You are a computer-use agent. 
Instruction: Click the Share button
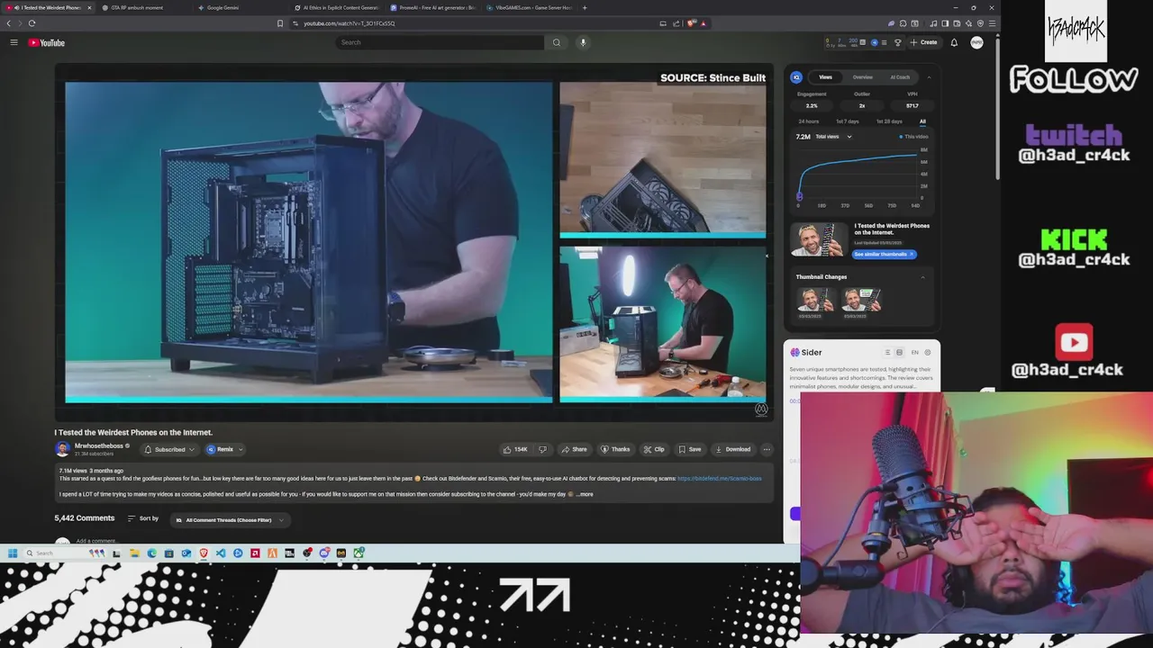[x=574, y=449]
